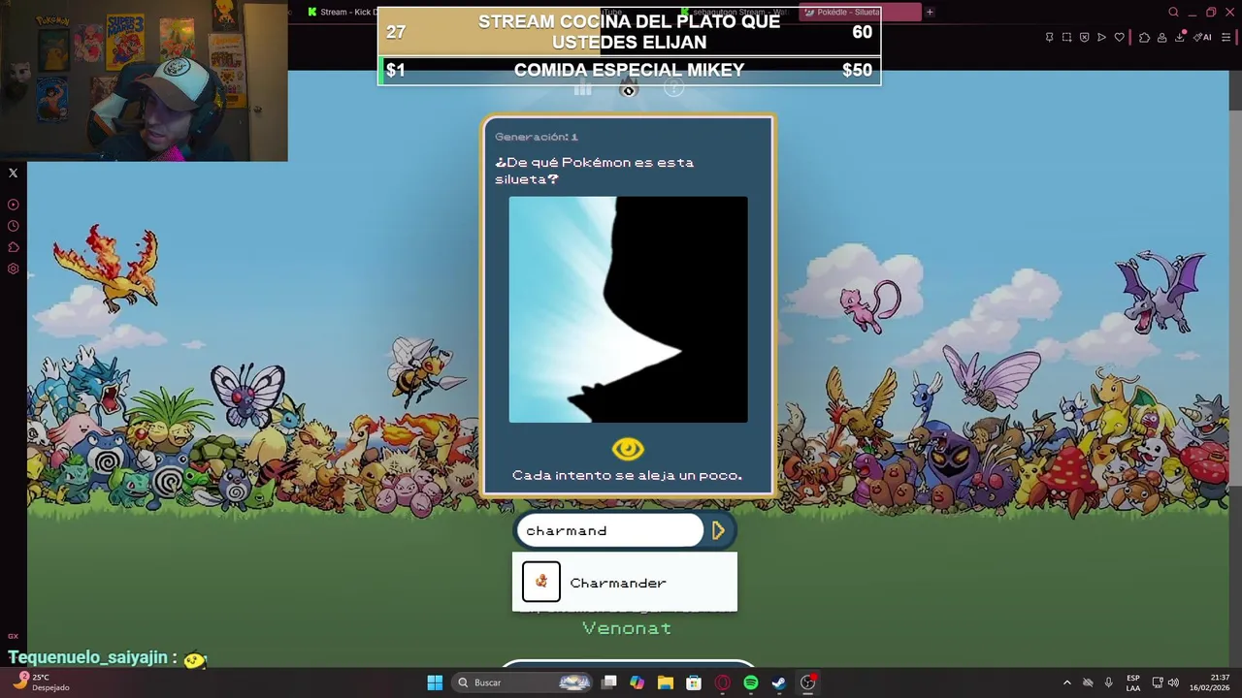This screenshot has height=698, width=1242.
Task: Click the taskbar Buscar search box
Action: point(523,682)
